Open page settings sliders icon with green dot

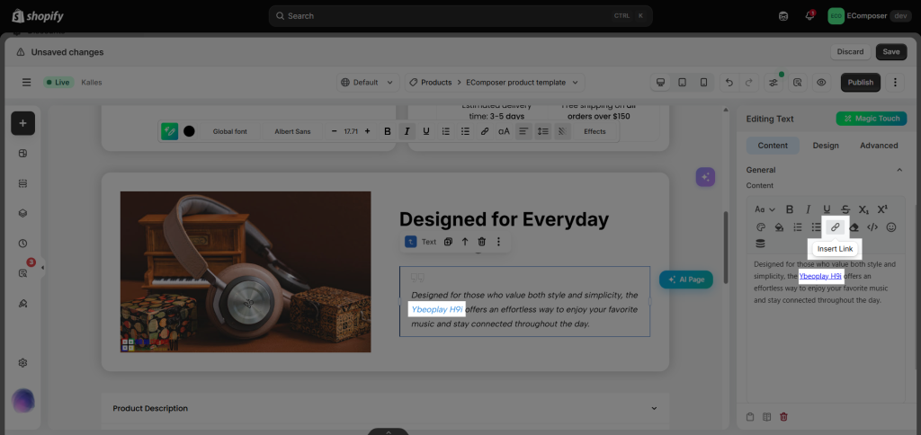click(773, 83)
